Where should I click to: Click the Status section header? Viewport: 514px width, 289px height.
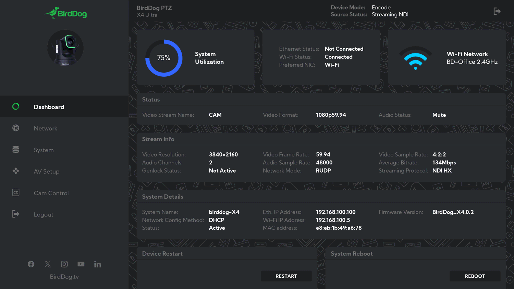coord(151,100)
